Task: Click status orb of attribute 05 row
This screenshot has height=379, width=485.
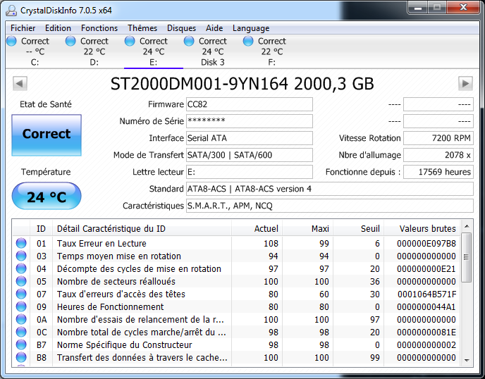Action: click(x=21, y=281)
